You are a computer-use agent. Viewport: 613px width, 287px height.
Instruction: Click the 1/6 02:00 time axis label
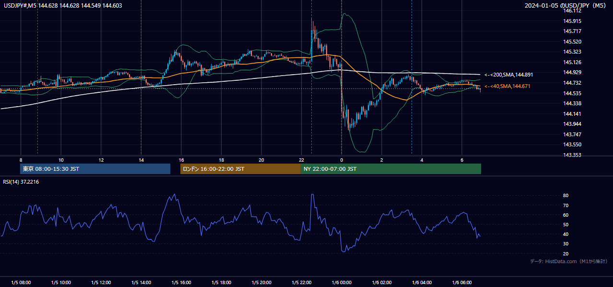tap(382, 283)
